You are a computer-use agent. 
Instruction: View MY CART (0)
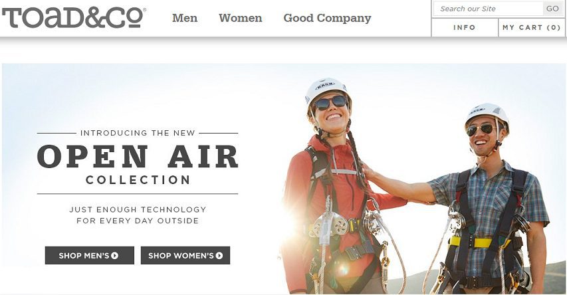click(x=531, y=27)
